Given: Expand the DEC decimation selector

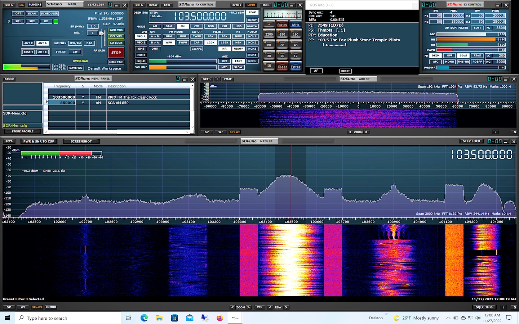Looking at the screenshot, I should pyautogui.click(x=93, y=32).
